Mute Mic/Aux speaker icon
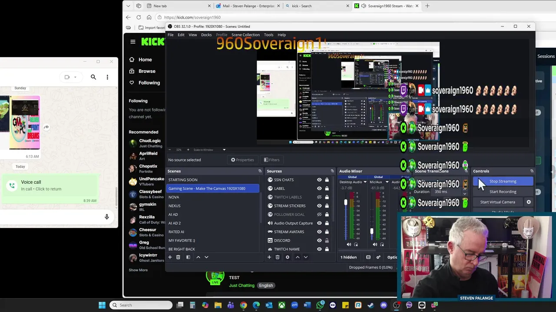The width and height of the screenshot is (556, 312). (375, 244)
